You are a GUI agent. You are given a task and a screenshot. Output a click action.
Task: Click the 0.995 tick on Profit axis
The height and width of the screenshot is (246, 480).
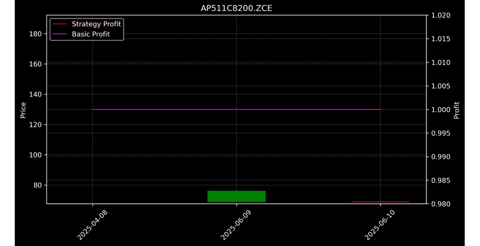click(441, 133)
